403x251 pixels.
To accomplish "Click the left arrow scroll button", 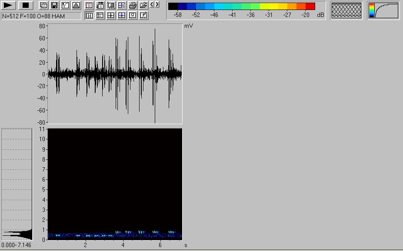I will pos(152,5).
